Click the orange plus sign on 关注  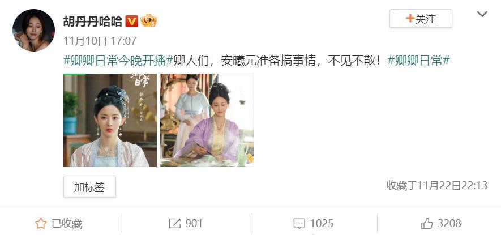pos(410,19)
